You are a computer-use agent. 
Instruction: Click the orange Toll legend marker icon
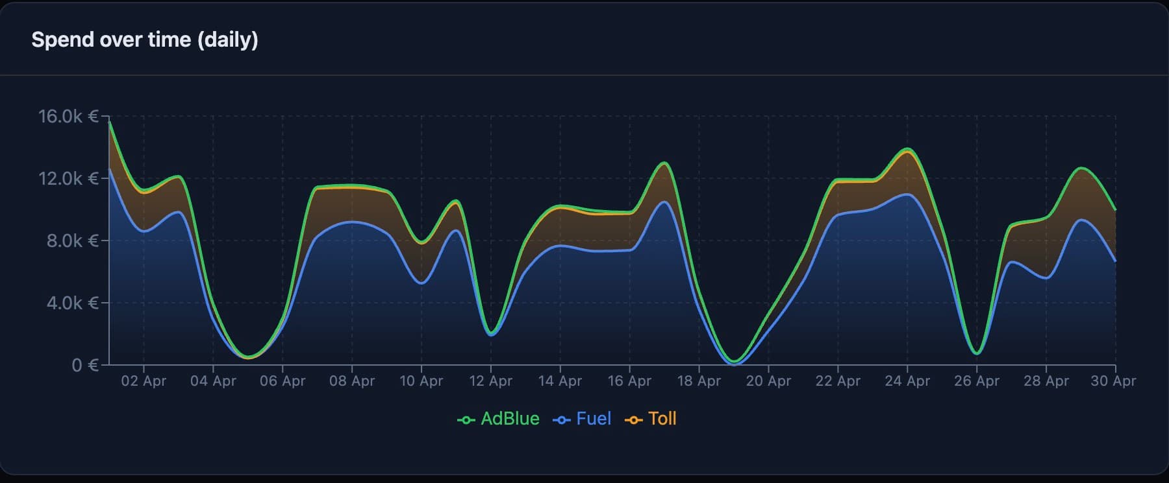(x=633, y=420)
